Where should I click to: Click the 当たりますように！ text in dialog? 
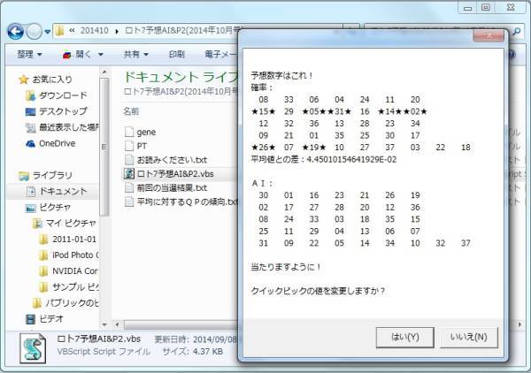coord(286,267)
